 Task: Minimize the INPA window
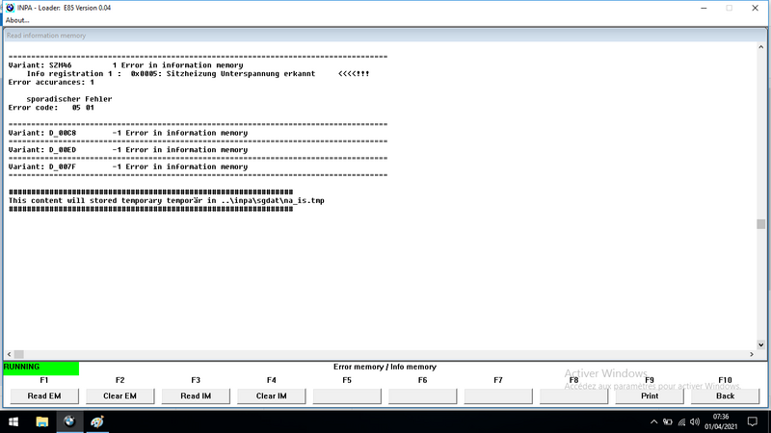coord(704,8)
